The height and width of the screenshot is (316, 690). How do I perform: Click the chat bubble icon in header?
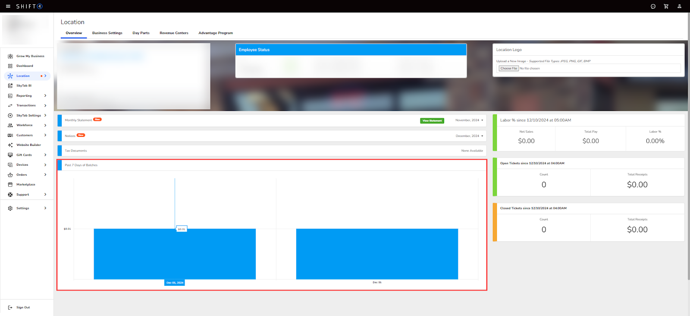[x=653, y=6]
